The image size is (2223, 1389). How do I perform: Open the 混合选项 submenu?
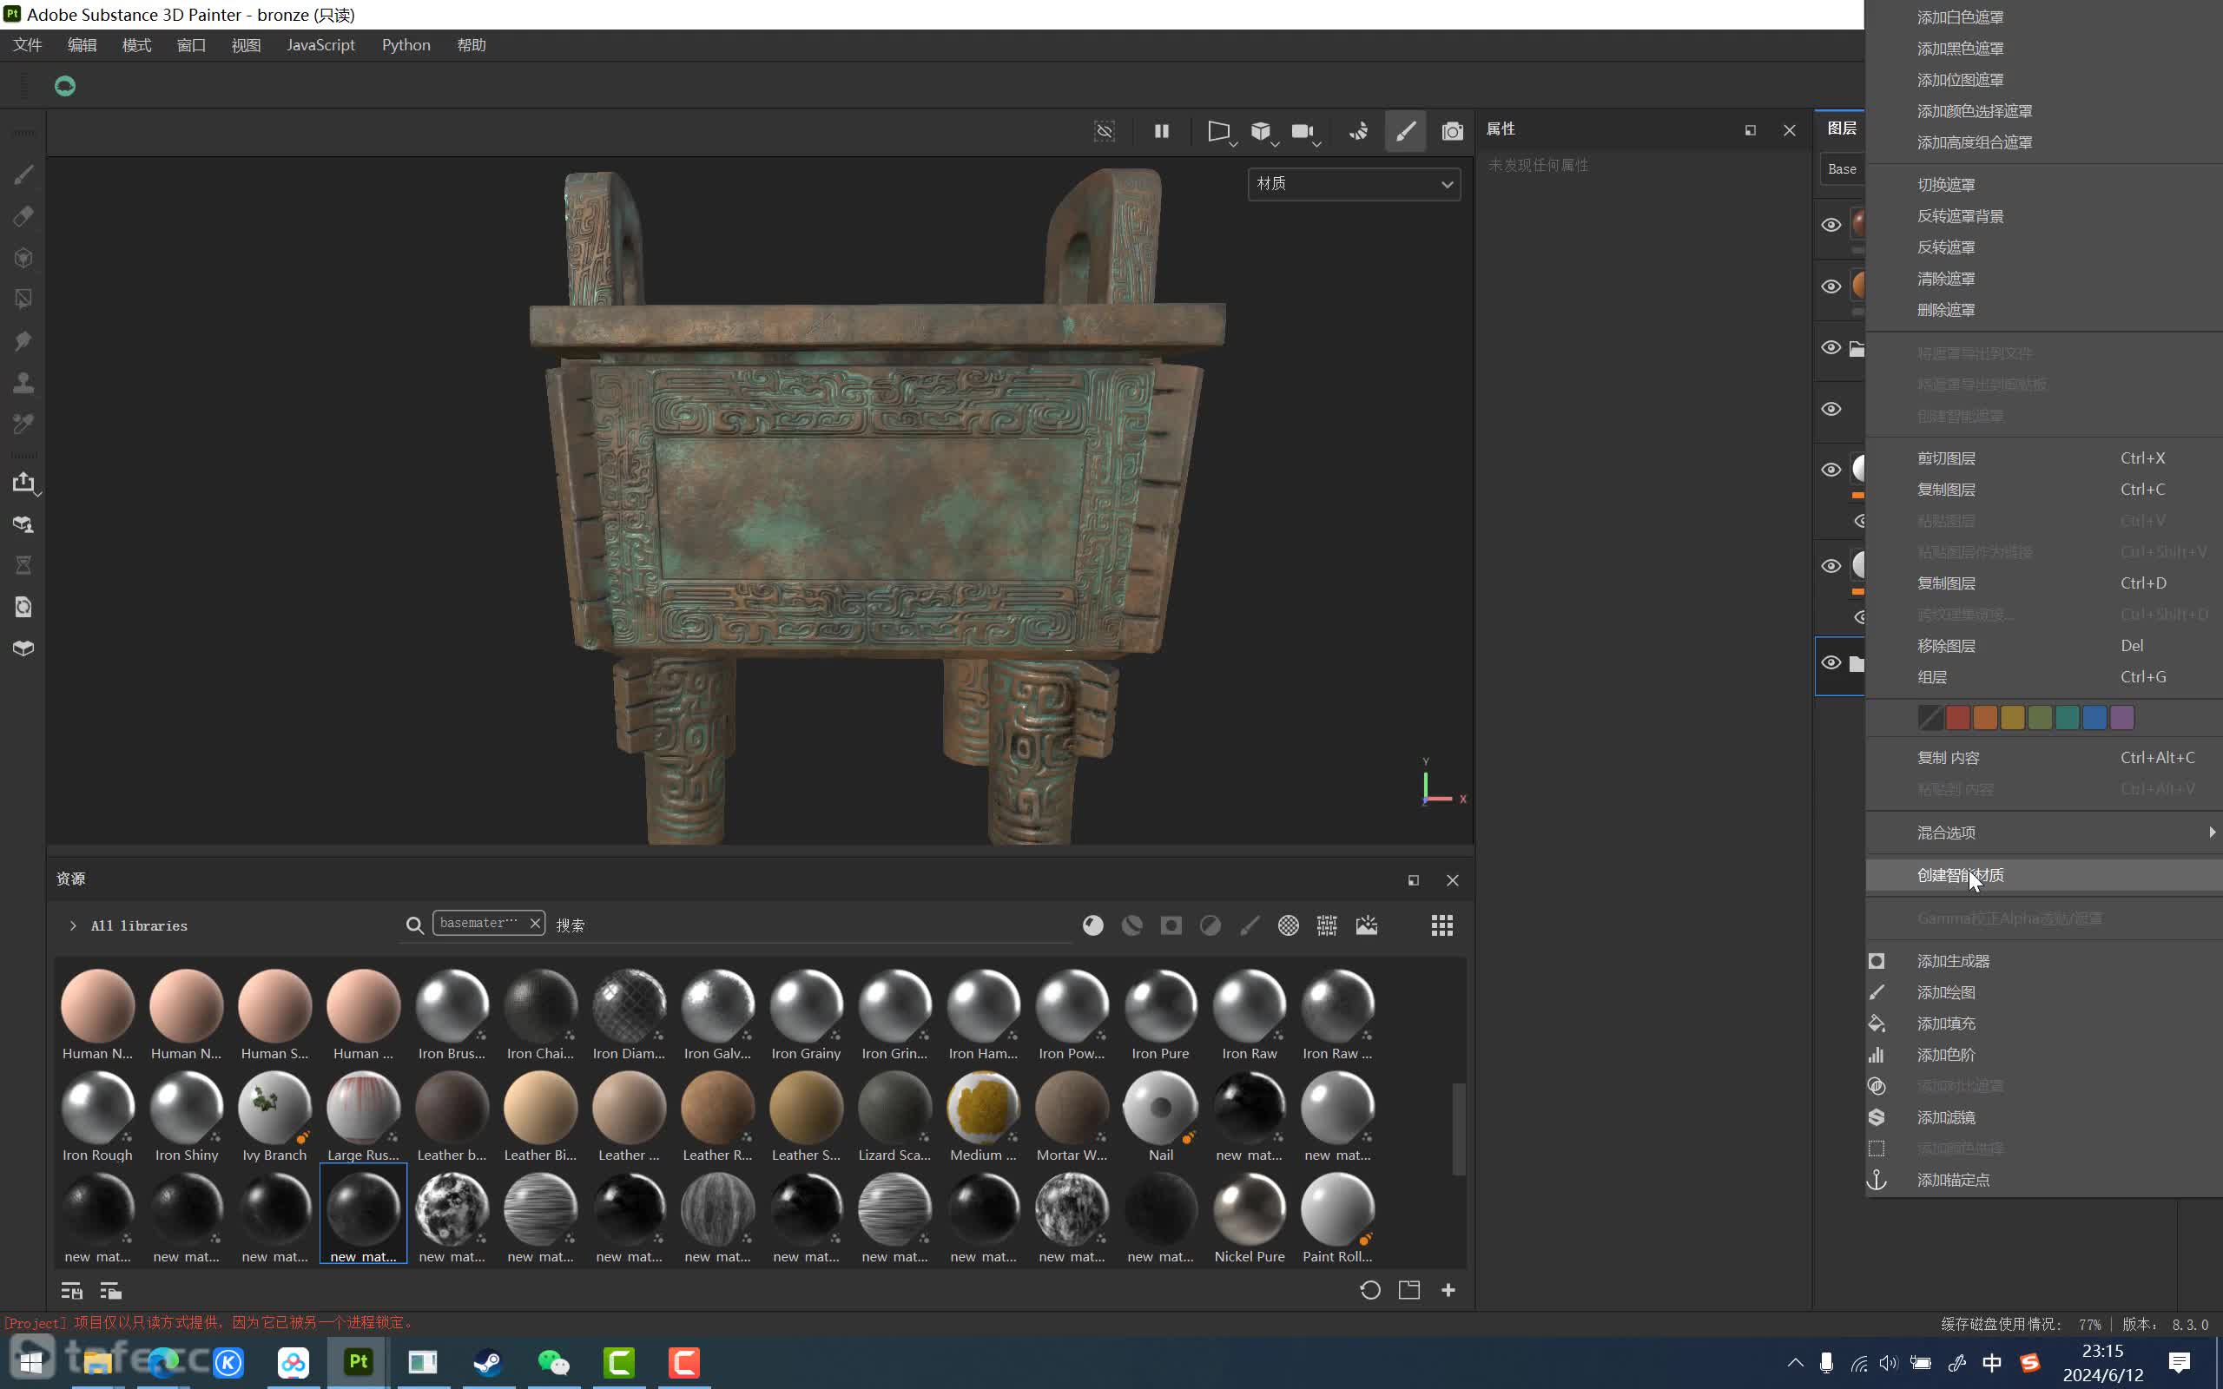(2043, 833)
